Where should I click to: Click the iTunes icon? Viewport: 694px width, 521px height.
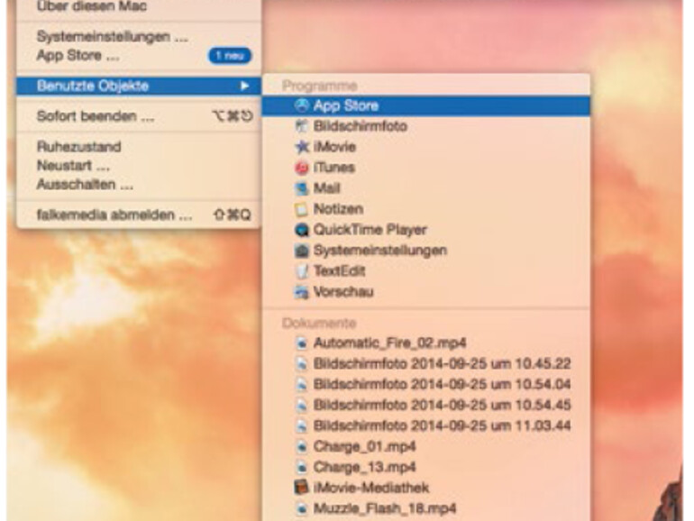coord(301,168)
